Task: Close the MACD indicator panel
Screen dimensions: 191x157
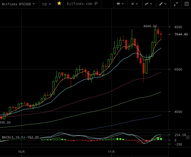Action: point(188,137)
